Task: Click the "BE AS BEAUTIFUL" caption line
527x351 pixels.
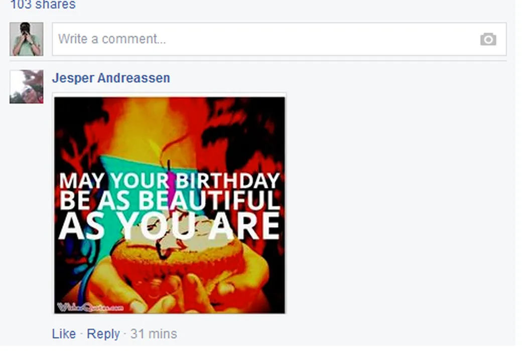Action: (169, 201)
